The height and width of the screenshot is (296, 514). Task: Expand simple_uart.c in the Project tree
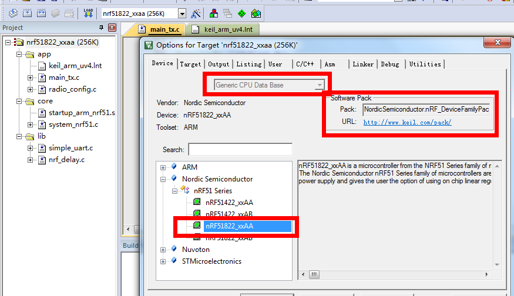coord(30,148)
